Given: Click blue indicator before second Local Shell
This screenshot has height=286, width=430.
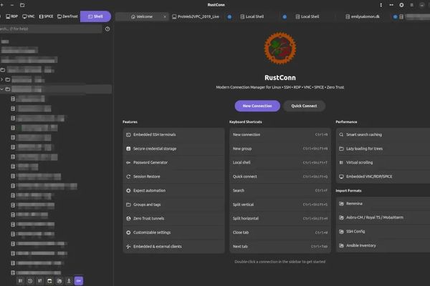Looking at the screenshot, I should pyautogui.click(x=285, y=16).
